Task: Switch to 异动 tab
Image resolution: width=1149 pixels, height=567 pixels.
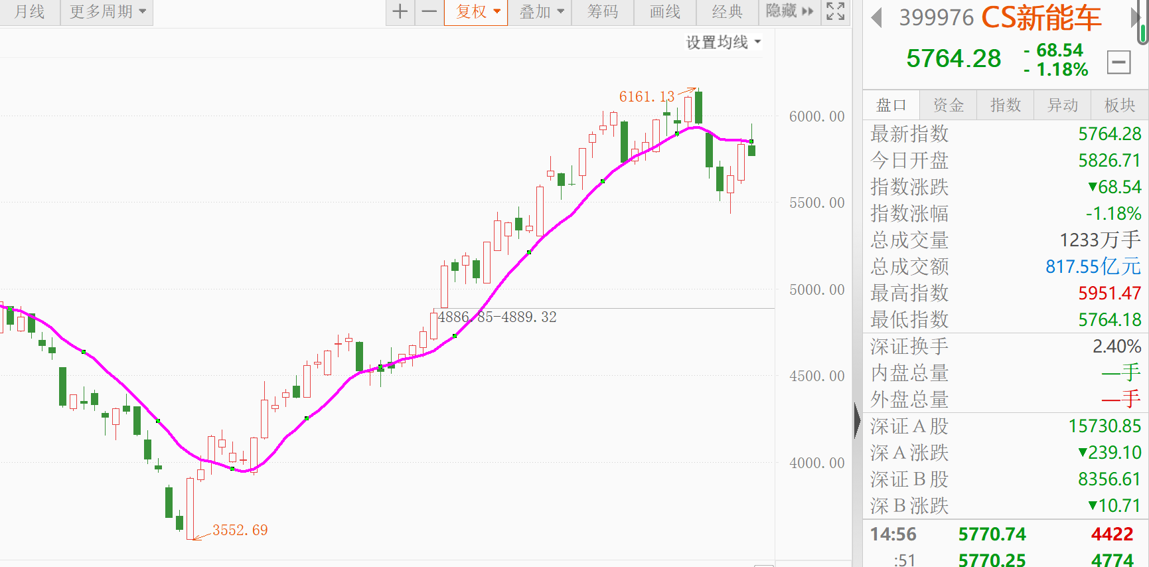Action: point(1062,105)
